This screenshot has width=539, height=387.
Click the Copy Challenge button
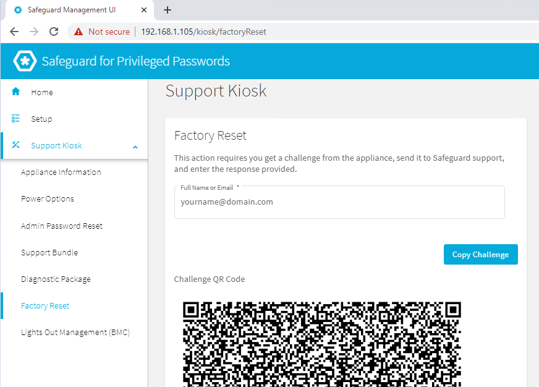[480, 254]
